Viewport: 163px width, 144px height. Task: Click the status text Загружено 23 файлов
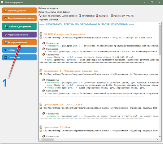click(48, 19)
